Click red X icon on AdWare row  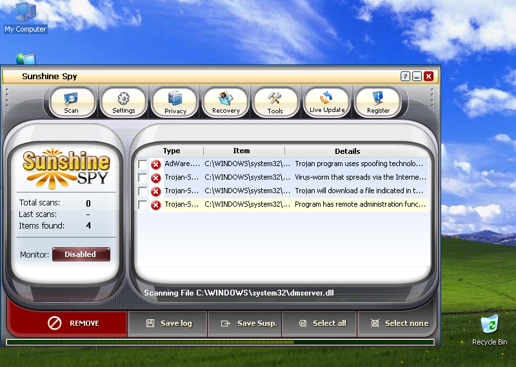pos(155,164)
